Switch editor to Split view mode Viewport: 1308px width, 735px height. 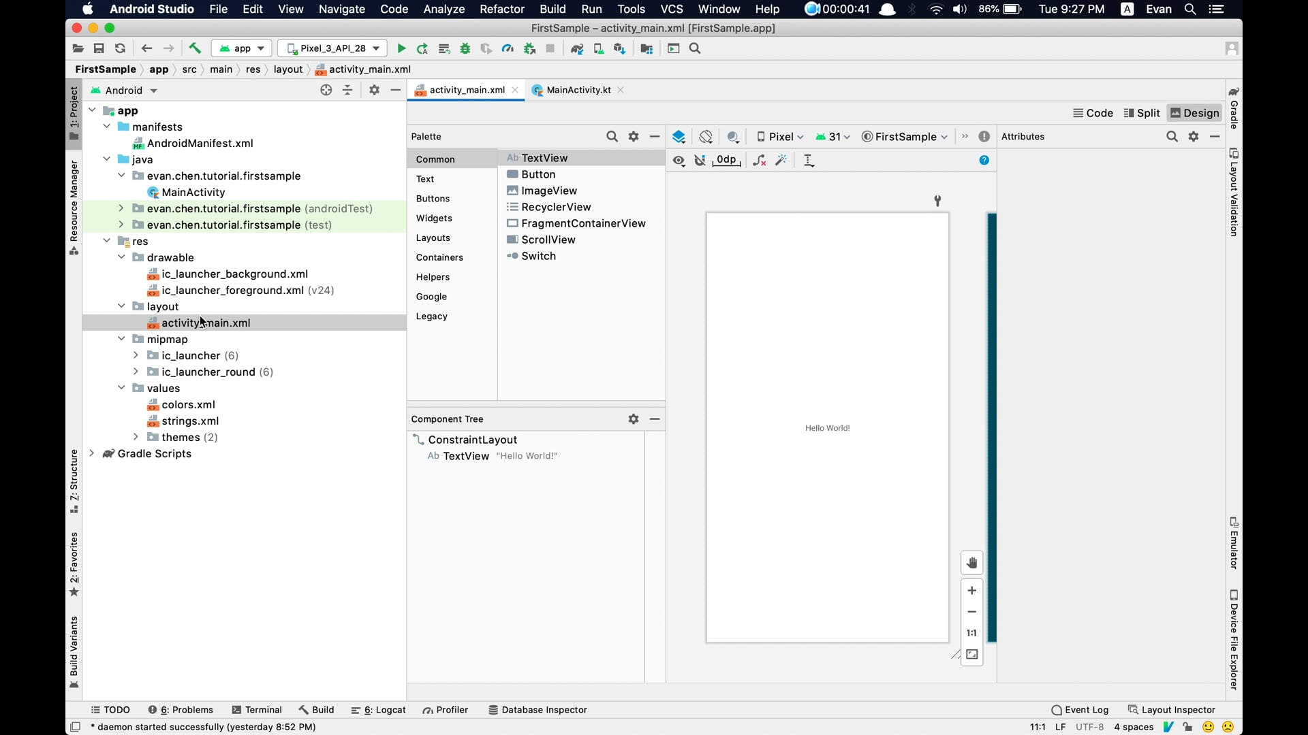pos(1142,113)
